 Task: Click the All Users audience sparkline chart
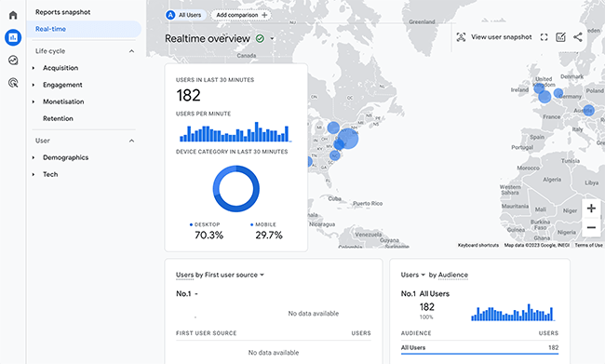click(513, 312)
